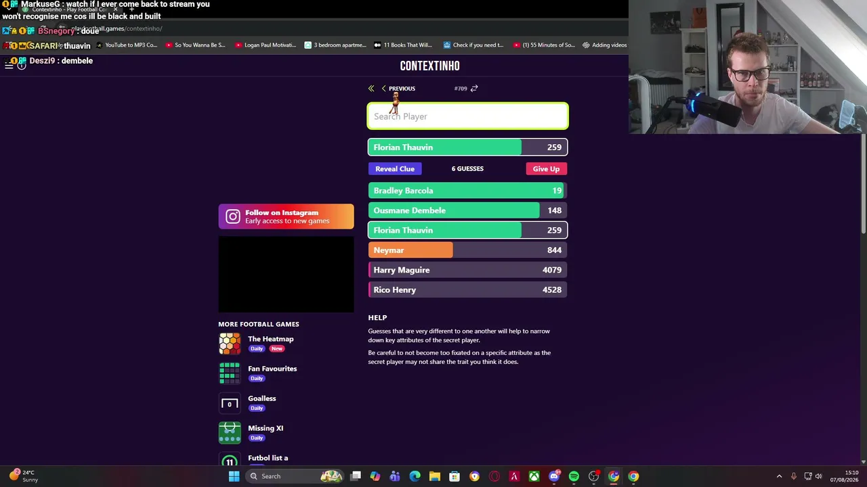The height and width of the screenshot is (487, 867).
Task: Select the Ousmane Dembele guess row
Action: (x=467, y=210)
